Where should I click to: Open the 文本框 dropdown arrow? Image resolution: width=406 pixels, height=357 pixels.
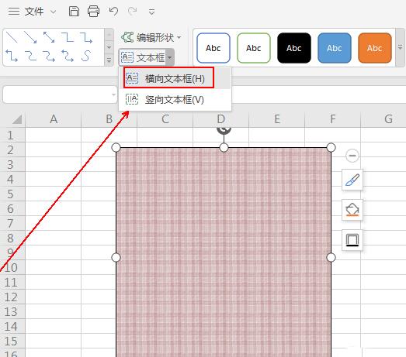point(169,57)
